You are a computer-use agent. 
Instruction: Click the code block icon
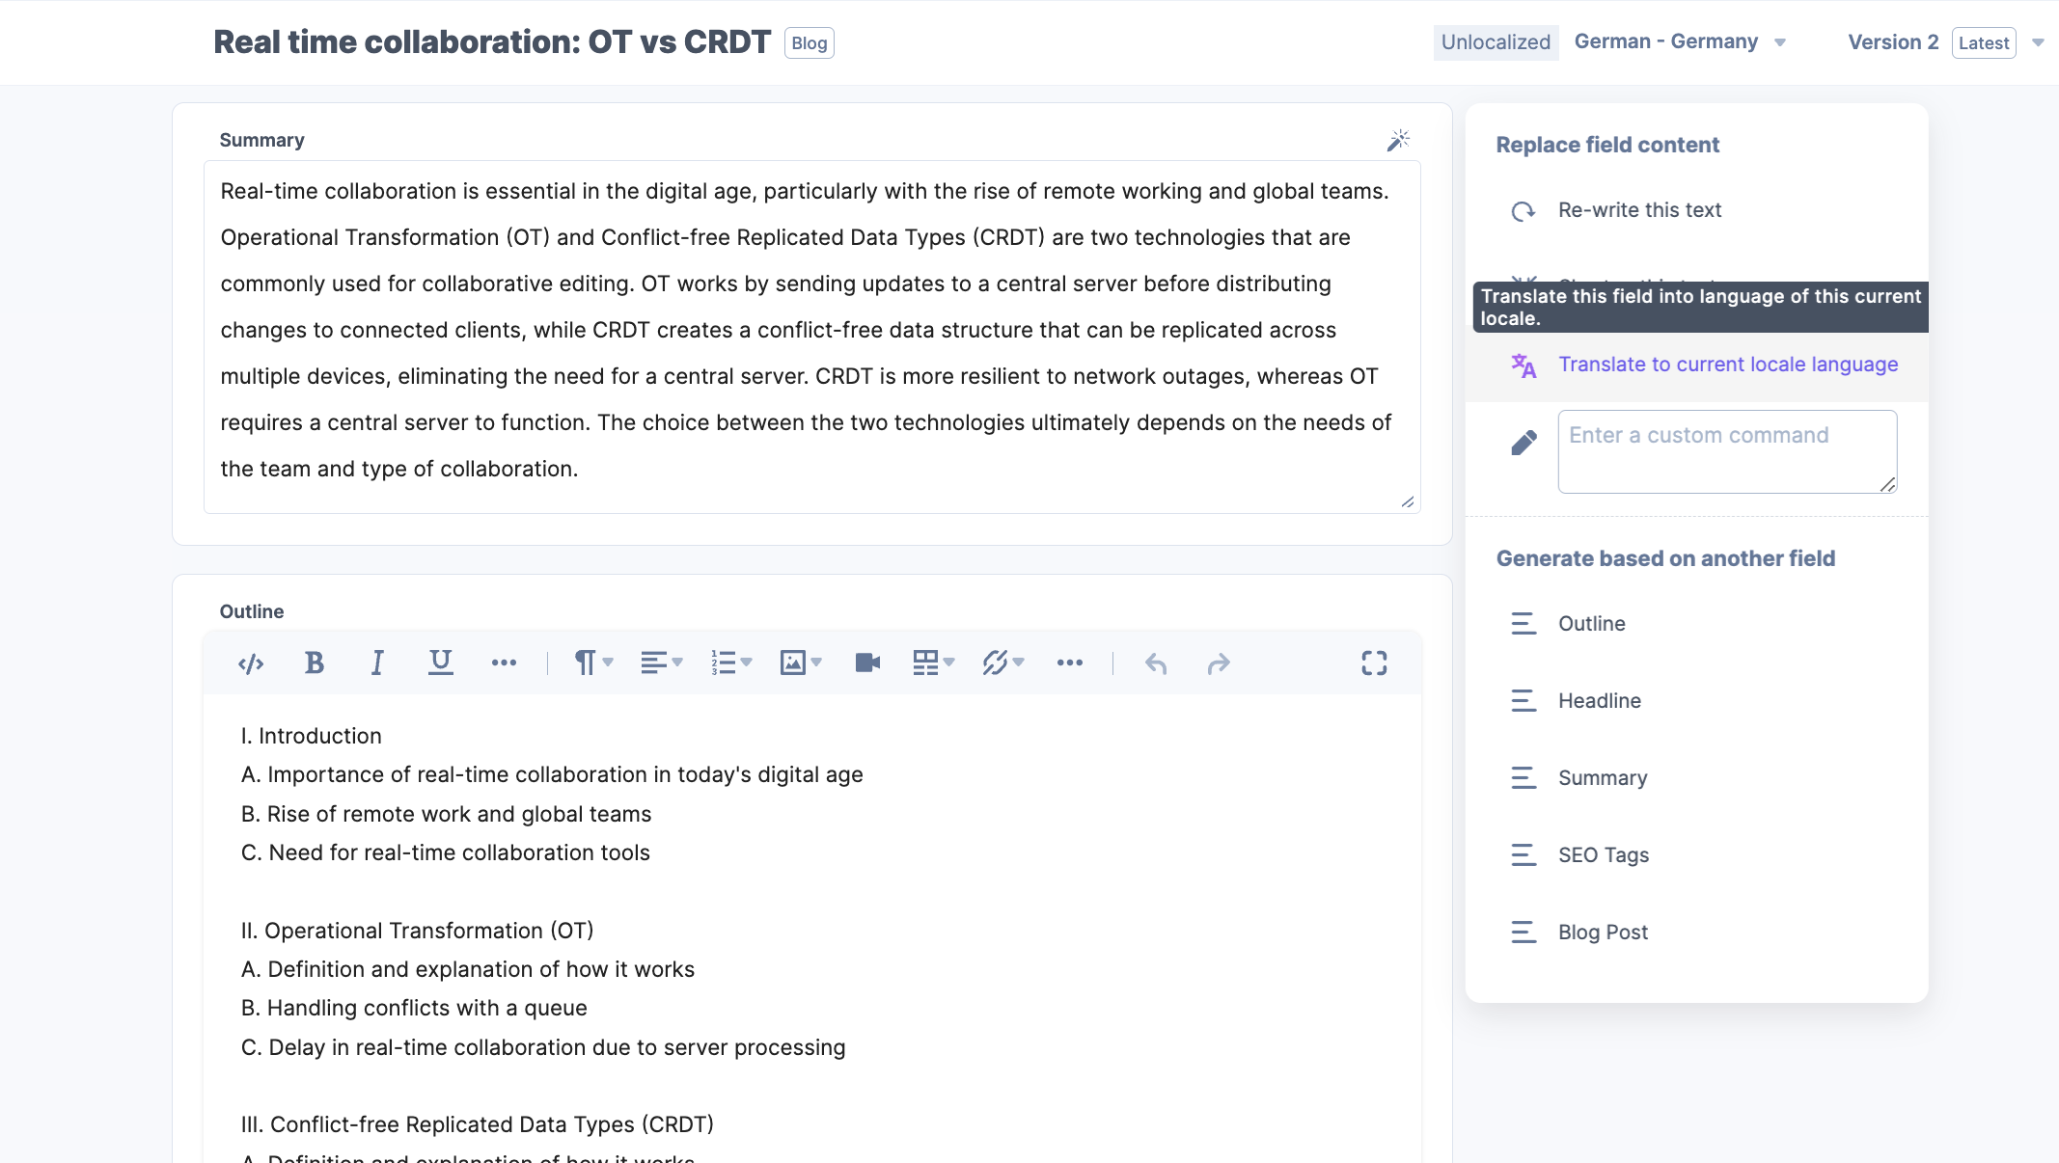[x=250, y=662]
